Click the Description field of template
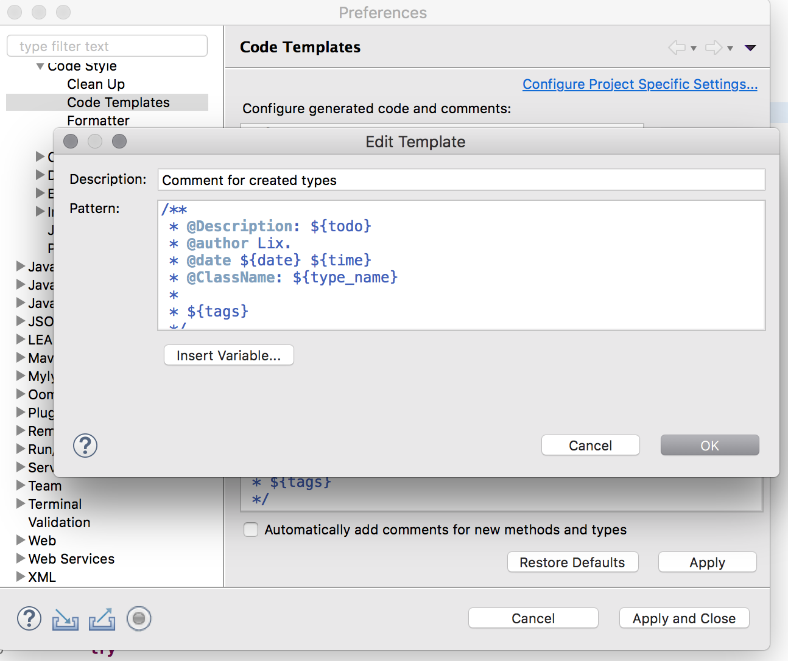 pos(462,180)
